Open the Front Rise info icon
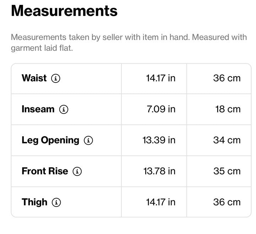The height and width of the screenshot is (234, 256). point(77,171)
